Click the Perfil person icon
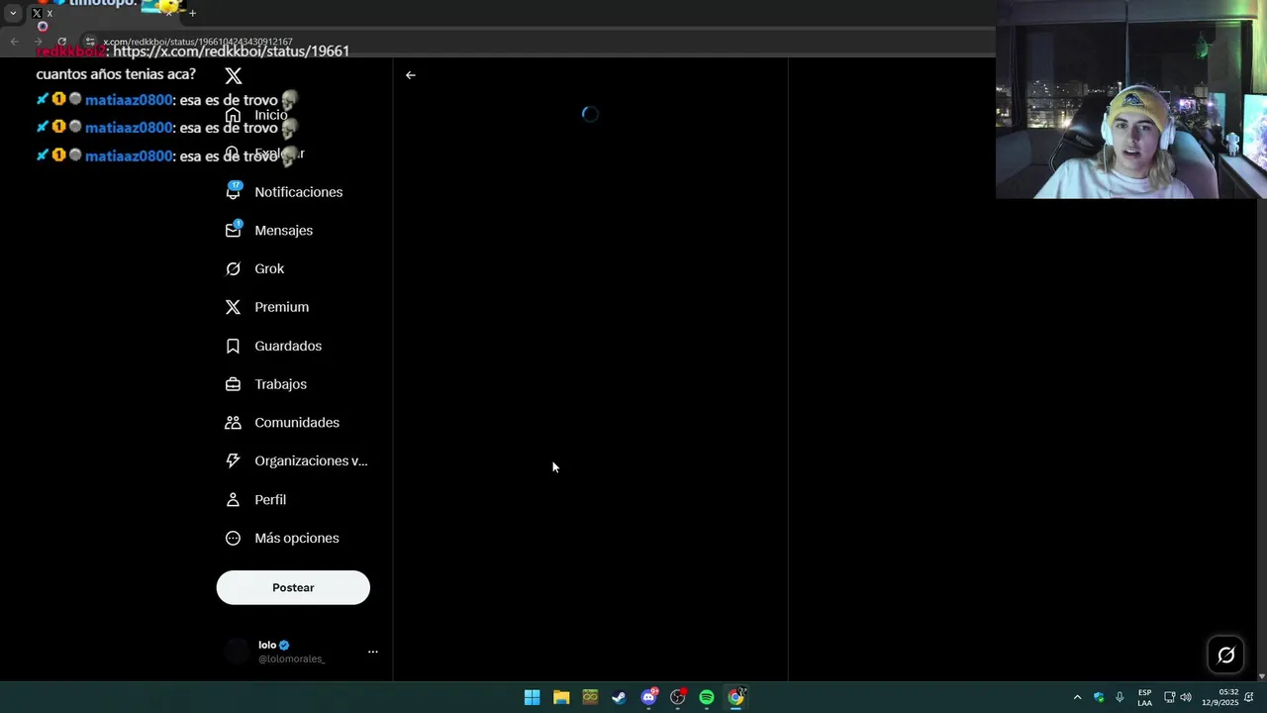 tap(233, 500)
